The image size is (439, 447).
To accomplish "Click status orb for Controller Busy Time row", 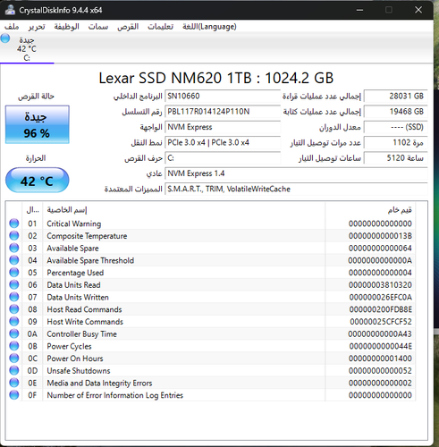I will tap(14, 333).
